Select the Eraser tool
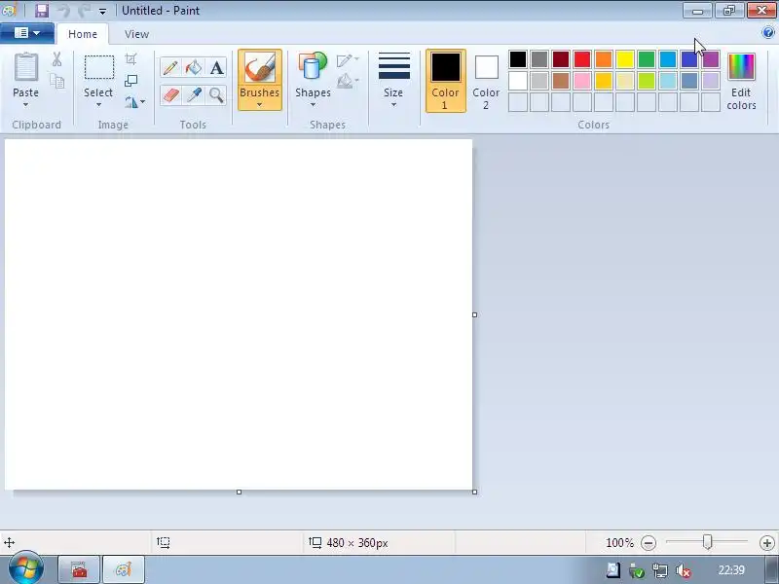779x584 pixels. click(x=170, y=94)
